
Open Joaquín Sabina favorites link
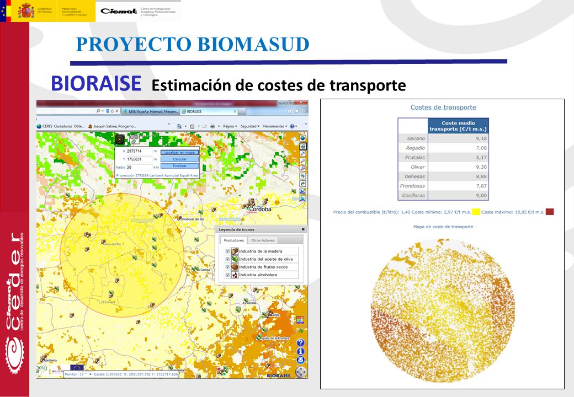pyautogui.click(x=112, y=126)
